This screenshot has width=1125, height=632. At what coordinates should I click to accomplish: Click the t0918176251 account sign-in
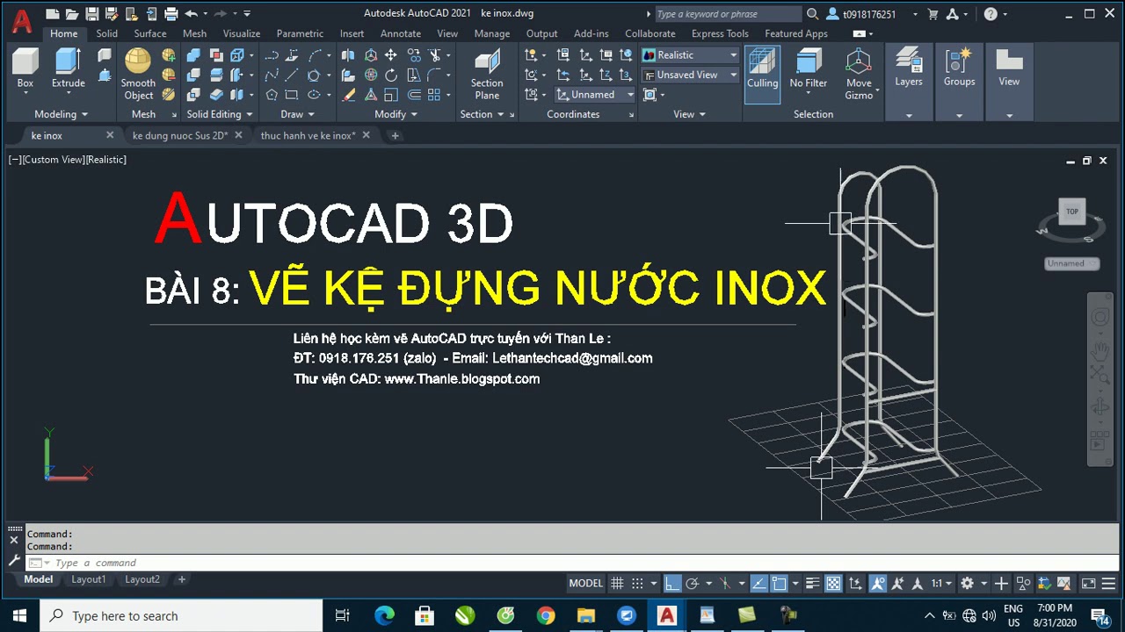(x=869, y=14)
